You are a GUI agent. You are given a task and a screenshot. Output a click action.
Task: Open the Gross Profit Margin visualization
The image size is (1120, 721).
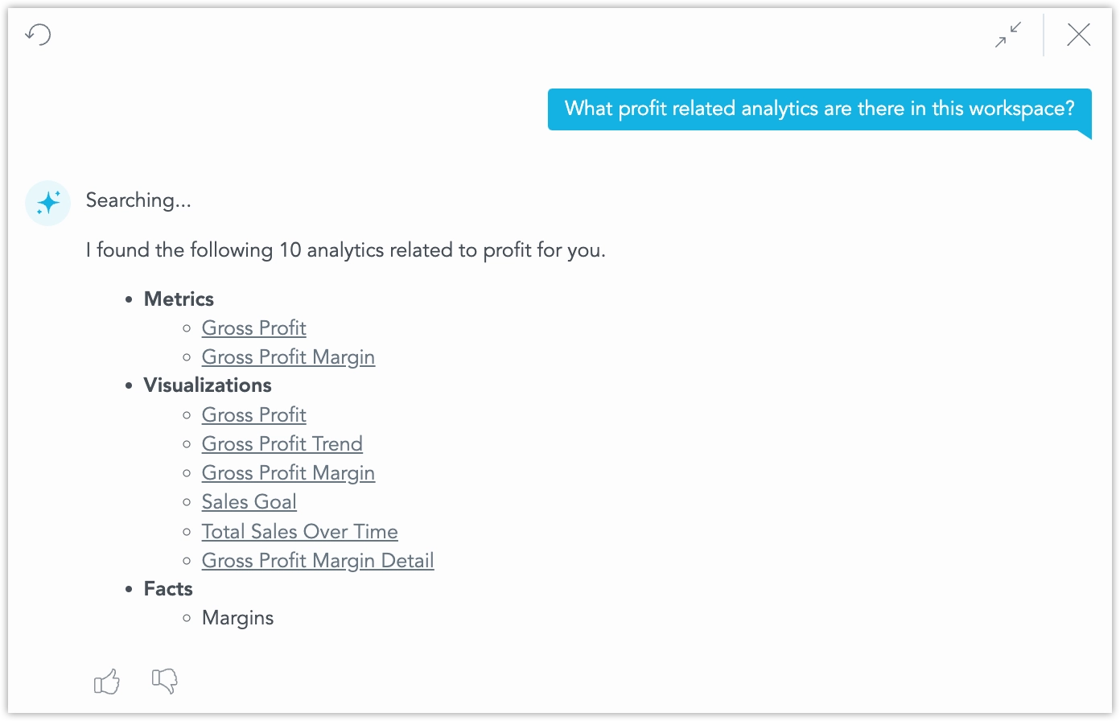click(x=288, y=472)
